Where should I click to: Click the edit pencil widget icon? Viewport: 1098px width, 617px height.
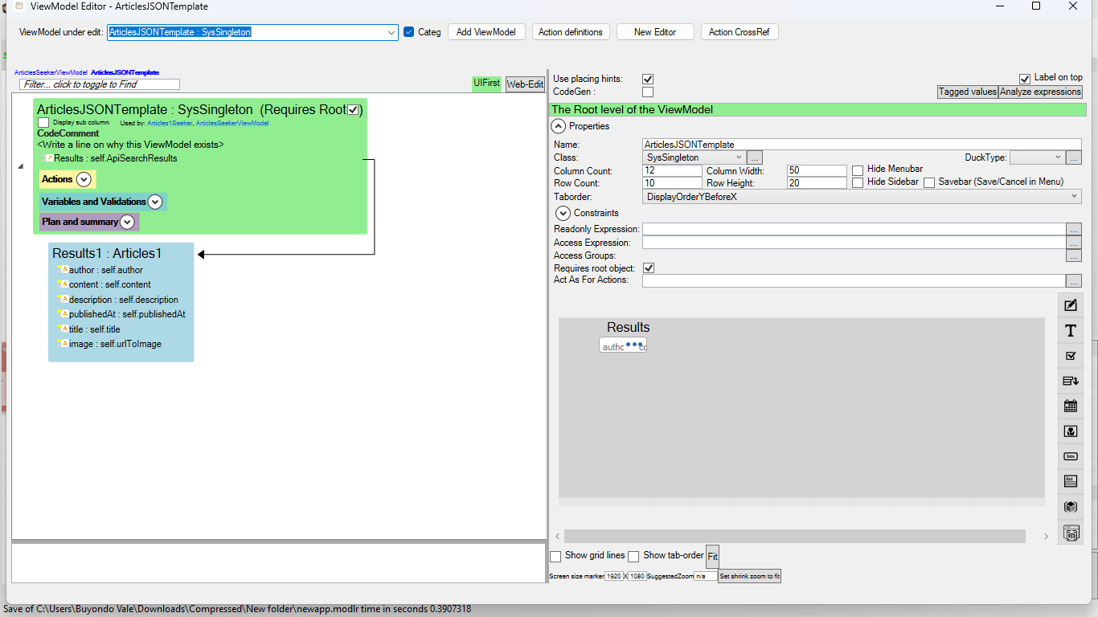coord(1070,305)
